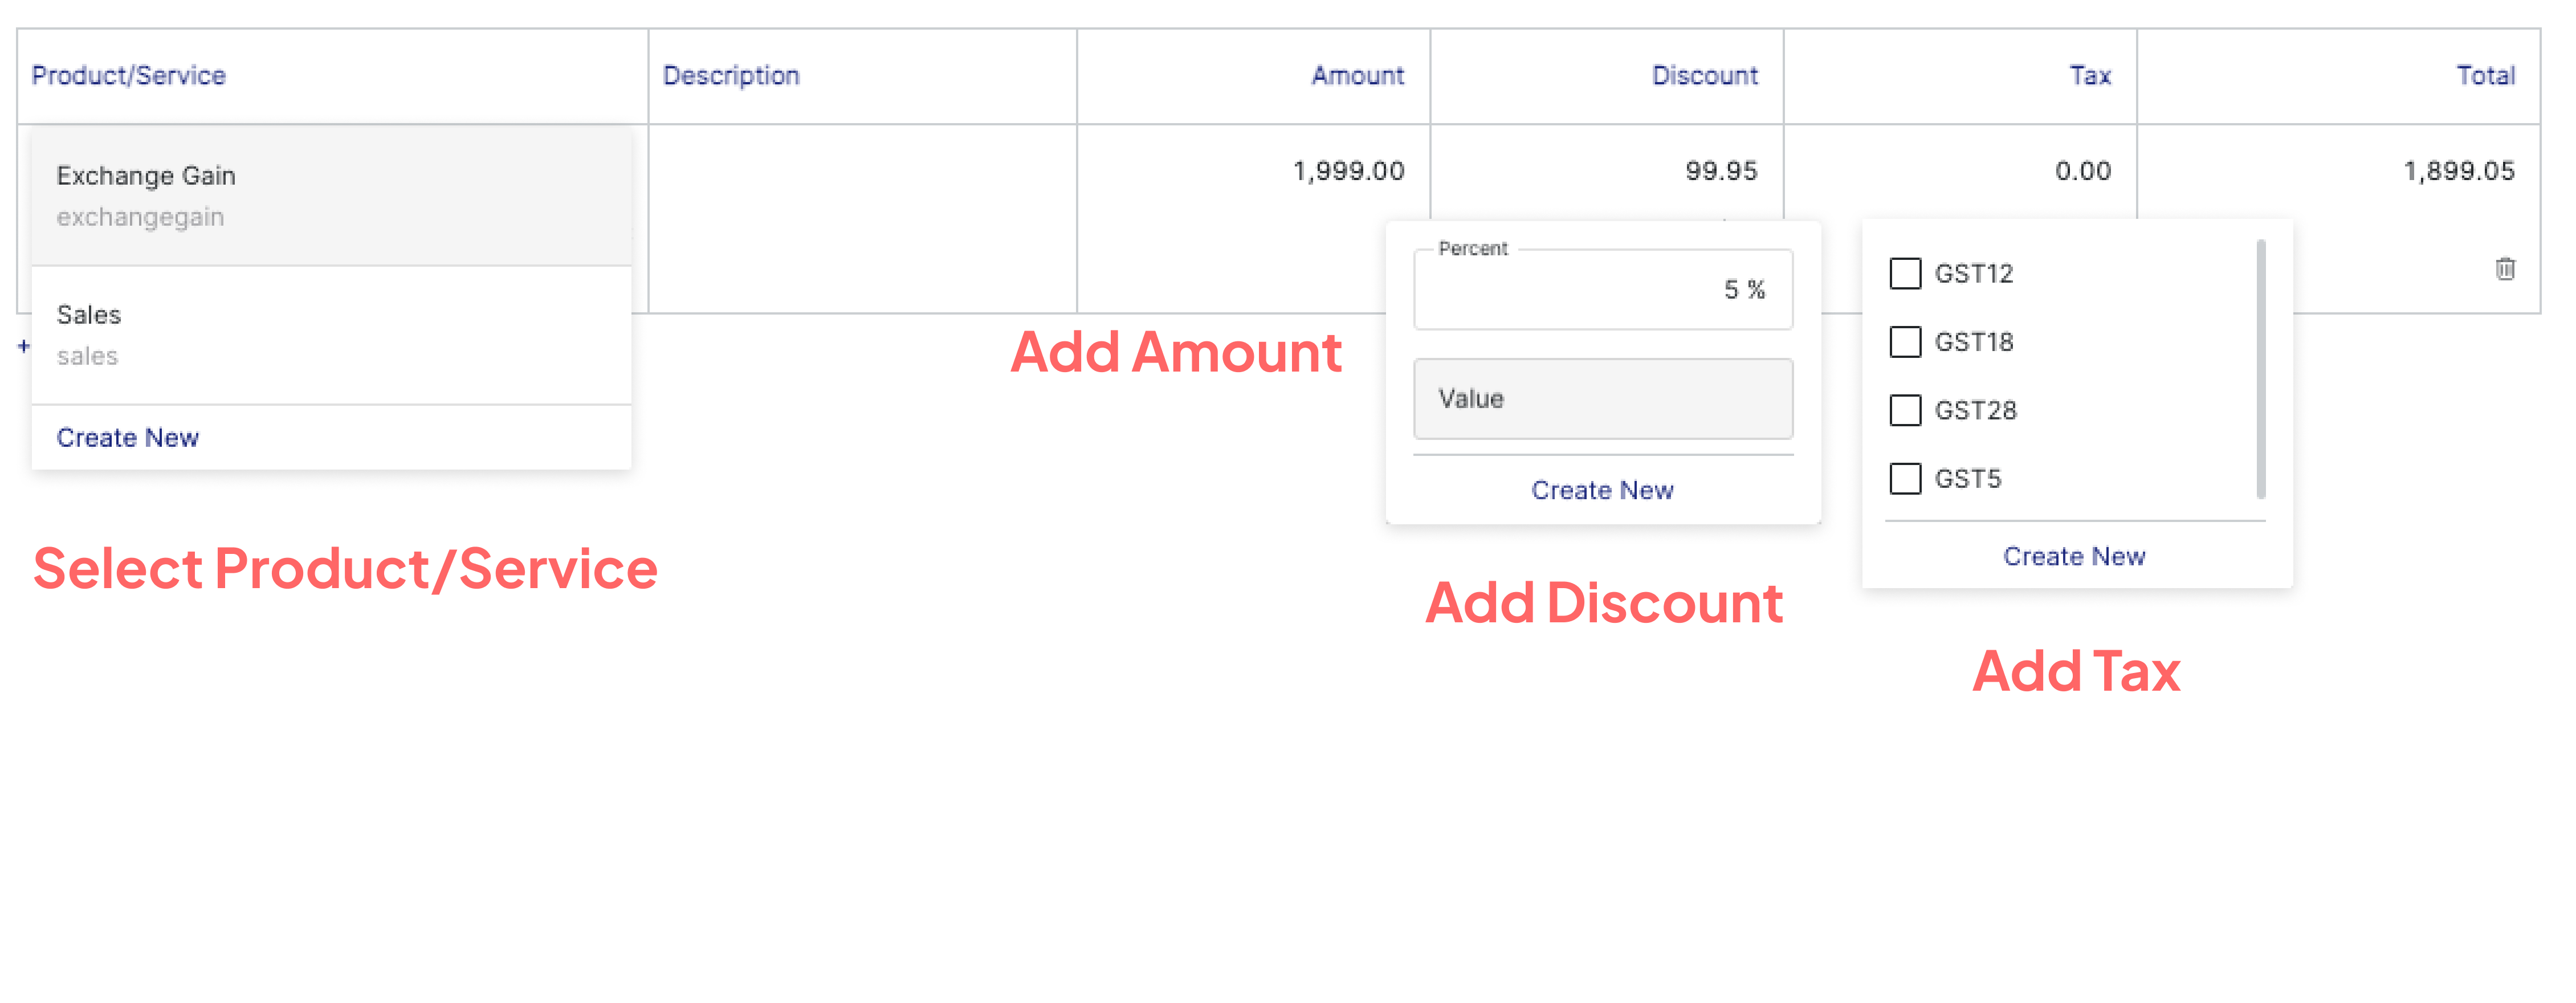Select the Description column header
This screenshot has width=2576, height=1003.
tap(731, 75)
